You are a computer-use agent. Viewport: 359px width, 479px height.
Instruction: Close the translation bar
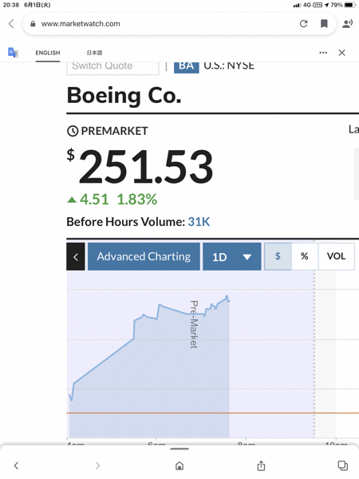tap(342, 53)
